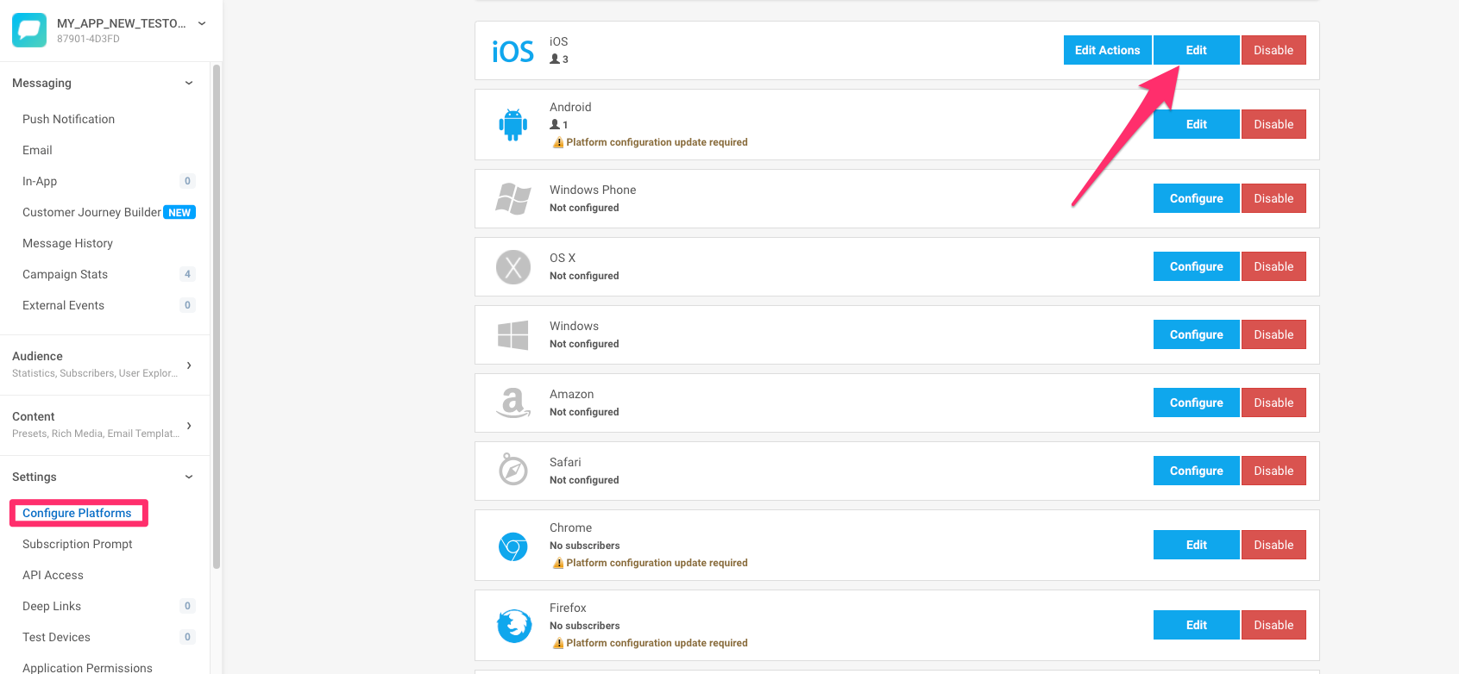Click the Amazon logo icon
This screenshot has width=1459, height=674.
coord(513,403)
